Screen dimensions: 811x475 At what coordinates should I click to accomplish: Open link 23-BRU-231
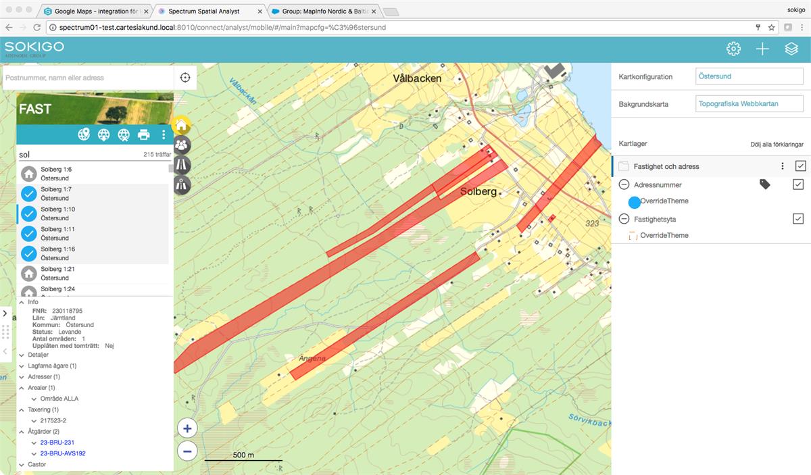click(57, 442)
